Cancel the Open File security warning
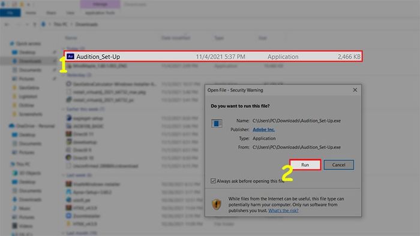420x236 pixels. [x=338, y=165]
